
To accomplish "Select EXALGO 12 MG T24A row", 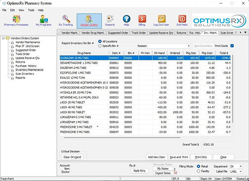I will click(x=145, y=78).
